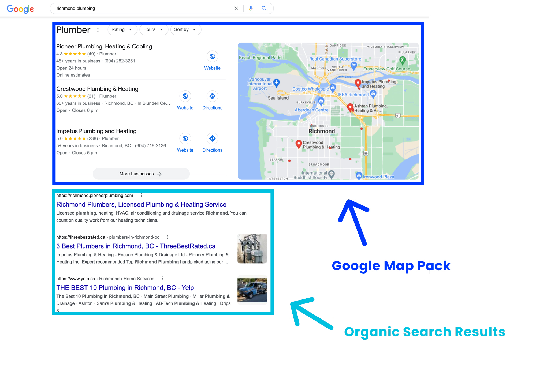
Task: Click Ironwood Plaza map marker
Action: [359, 176]
